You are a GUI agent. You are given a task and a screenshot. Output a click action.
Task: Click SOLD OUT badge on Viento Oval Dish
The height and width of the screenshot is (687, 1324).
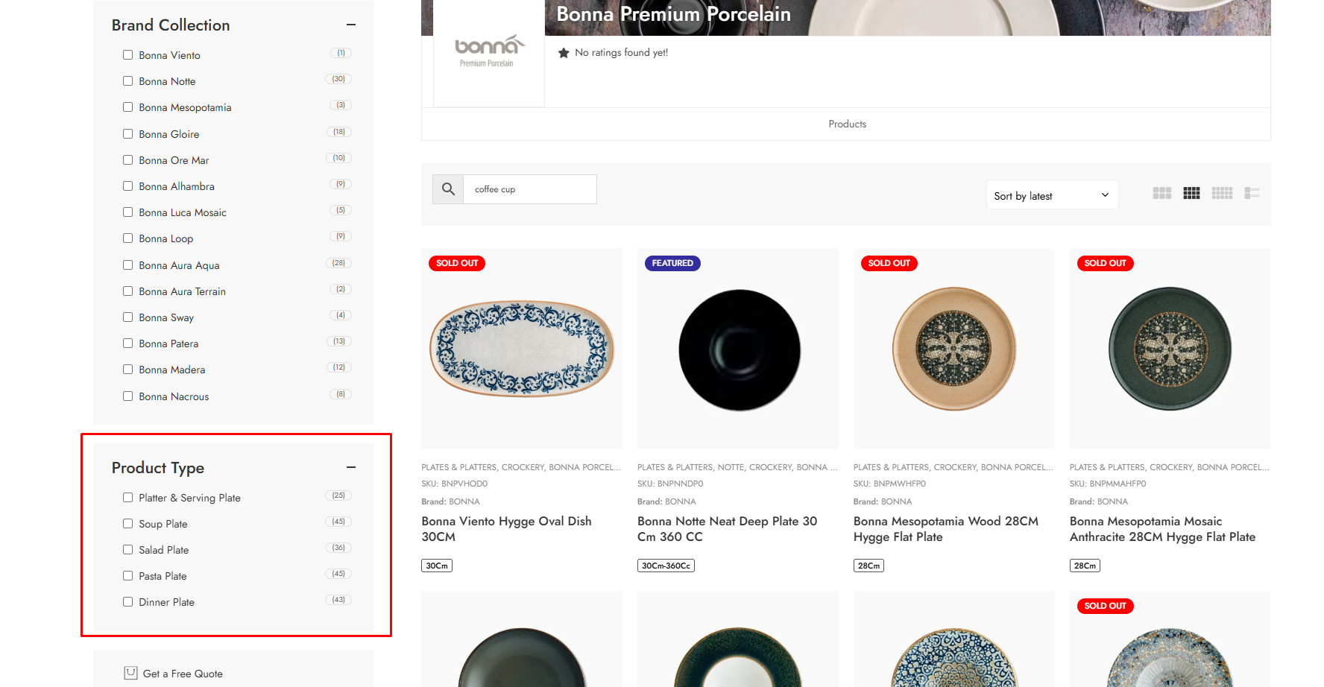point(457,263)
